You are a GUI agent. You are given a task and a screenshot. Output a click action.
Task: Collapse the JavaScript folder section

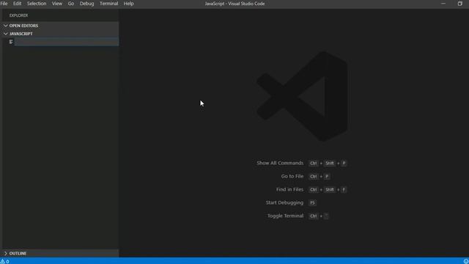pos(61,34)
